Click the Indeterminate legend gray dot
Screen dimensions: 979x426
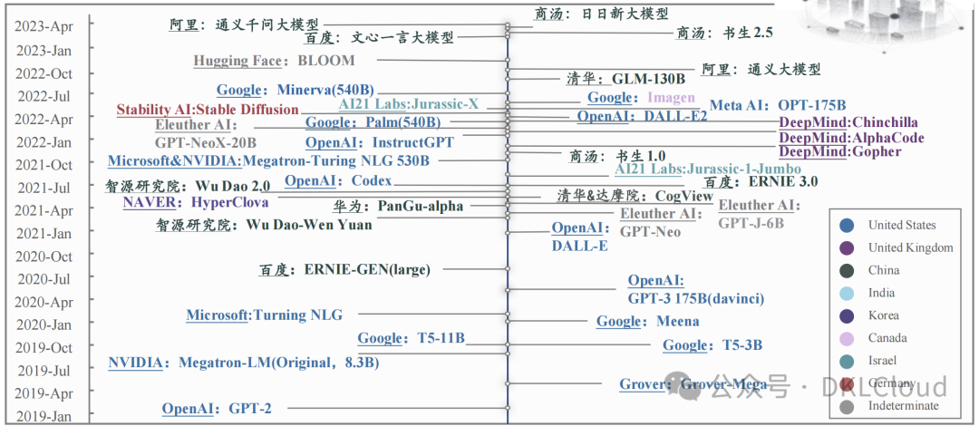(x=848, y=406)
